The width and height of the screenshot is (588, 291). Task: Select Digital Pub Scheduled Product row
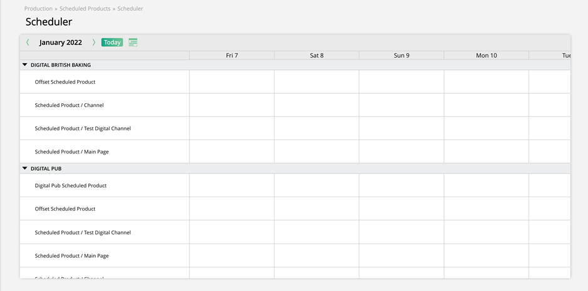71,186
